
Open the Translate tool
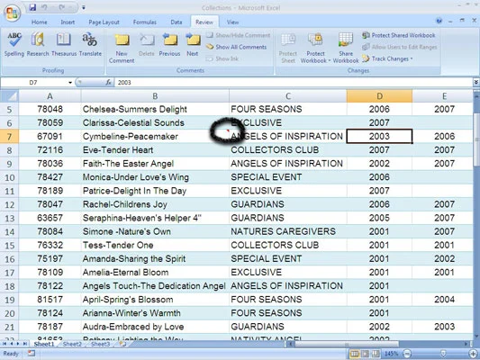[x=90, y=44]
